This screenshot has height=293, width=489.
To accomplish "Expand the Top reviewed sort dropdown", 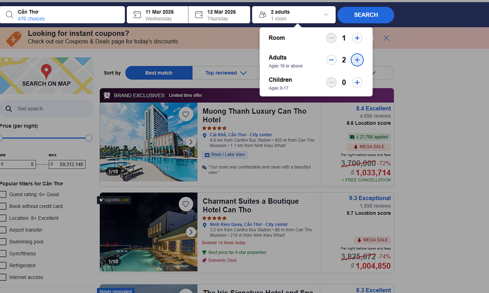I will tap(226, 73).
